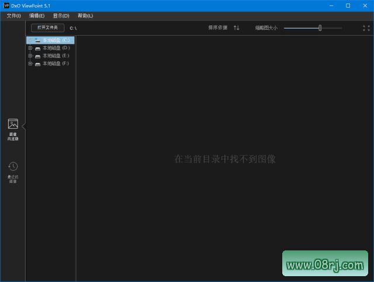Click the thumbnail size slider handle

point(320,27)
